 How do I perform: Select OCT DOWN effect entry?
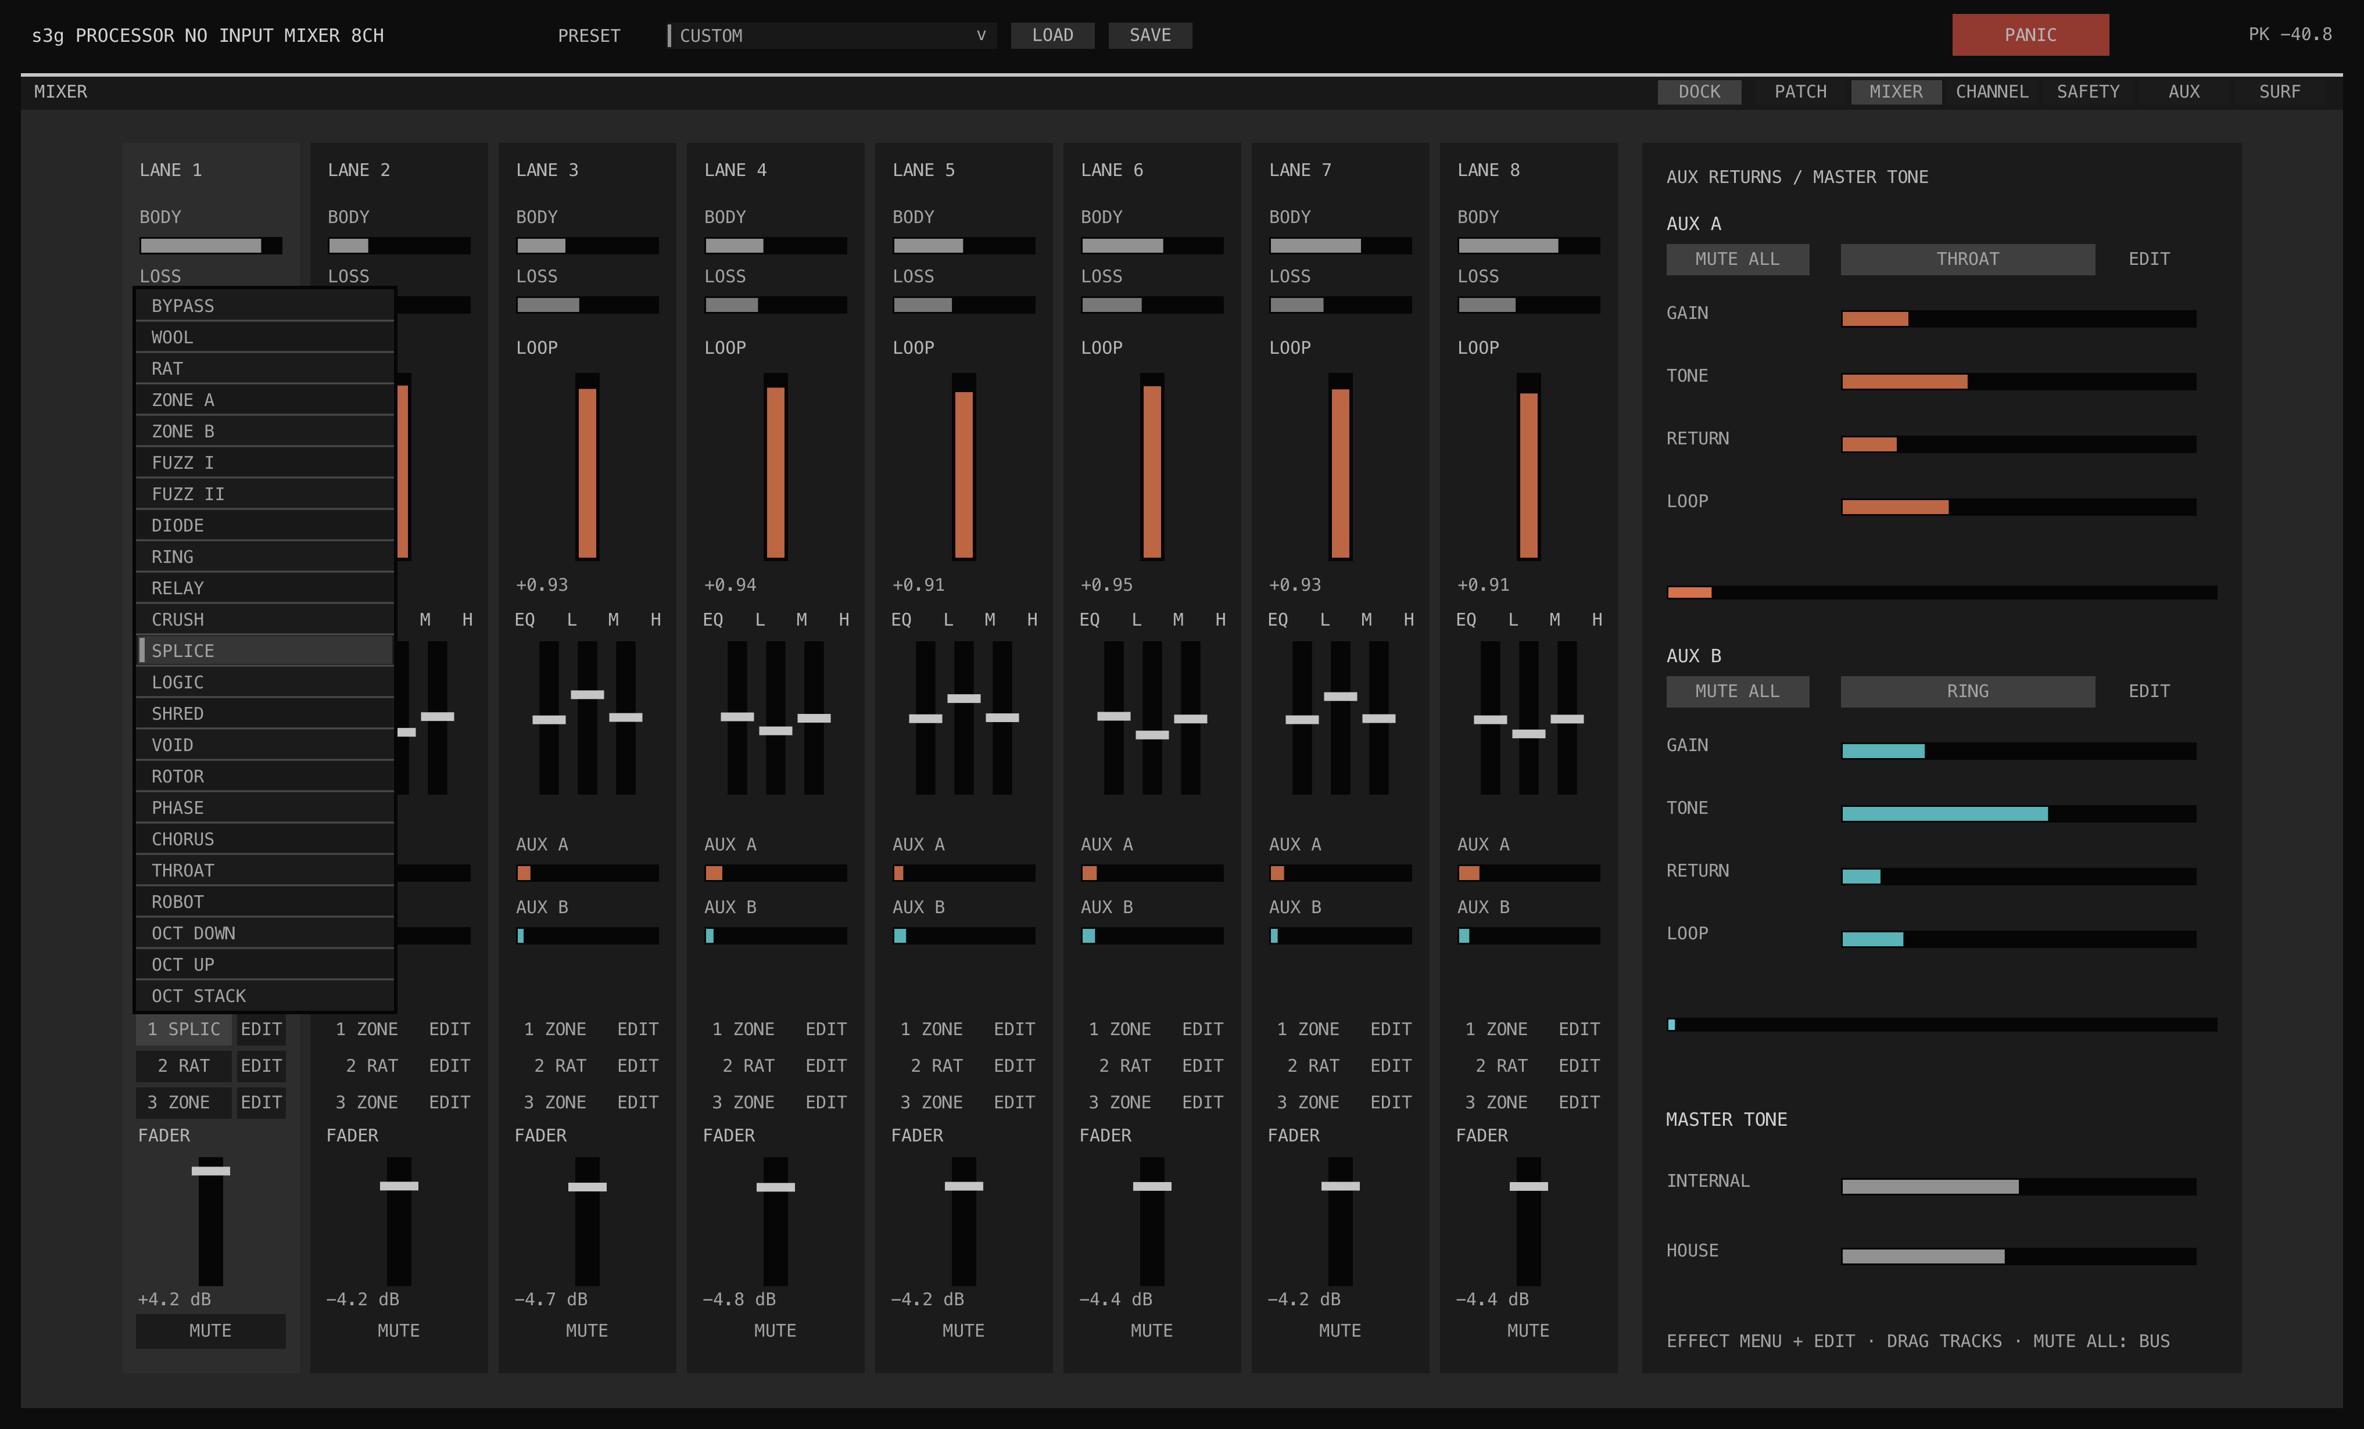click(x=265, y=933)
